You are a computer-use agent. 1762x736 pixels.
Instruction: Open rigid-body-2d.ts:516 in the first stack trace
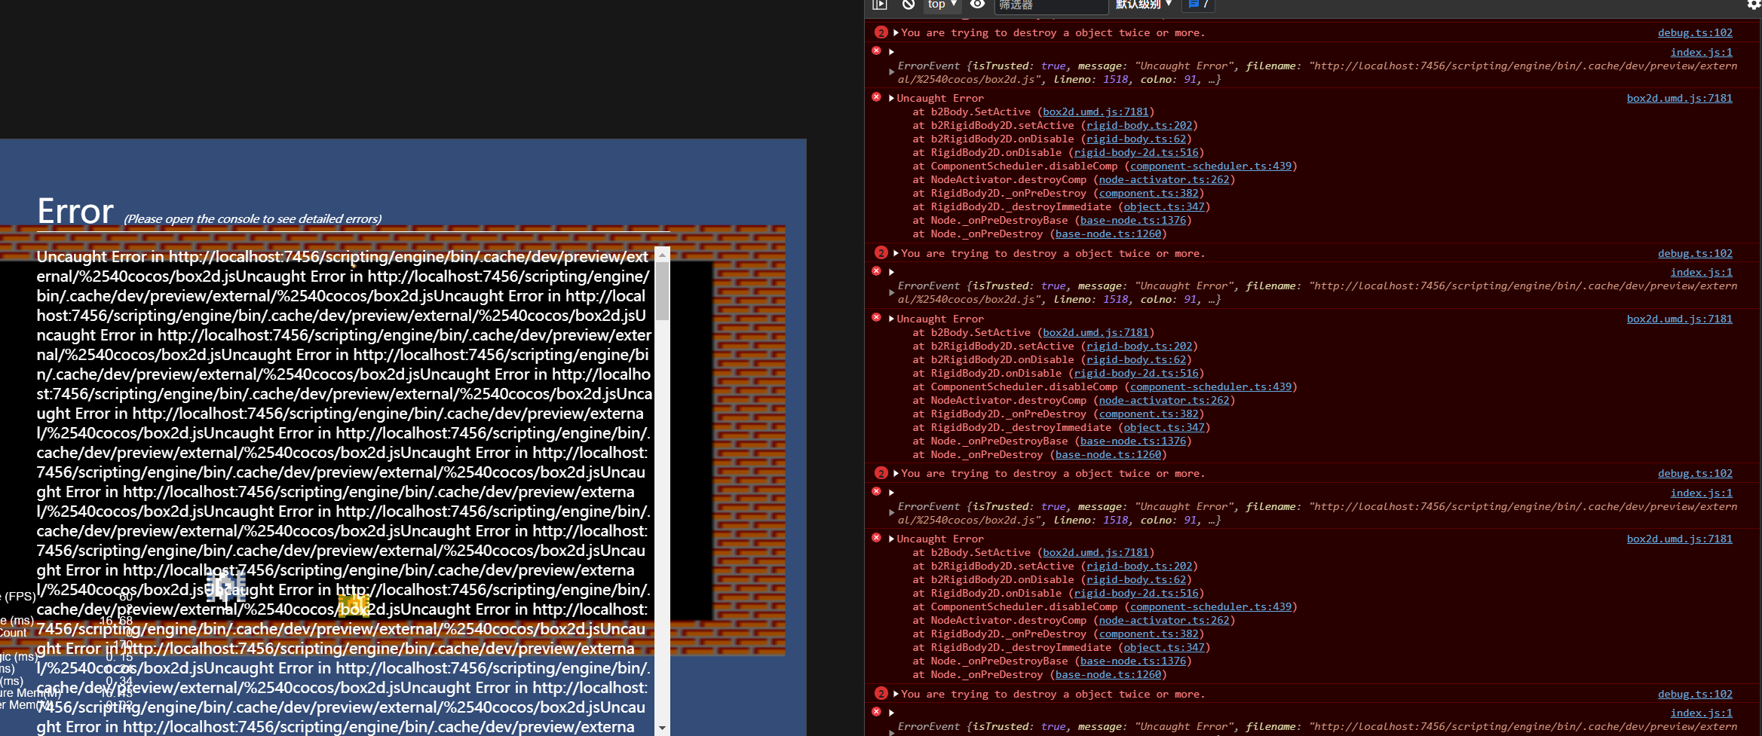click(1136, 153)
